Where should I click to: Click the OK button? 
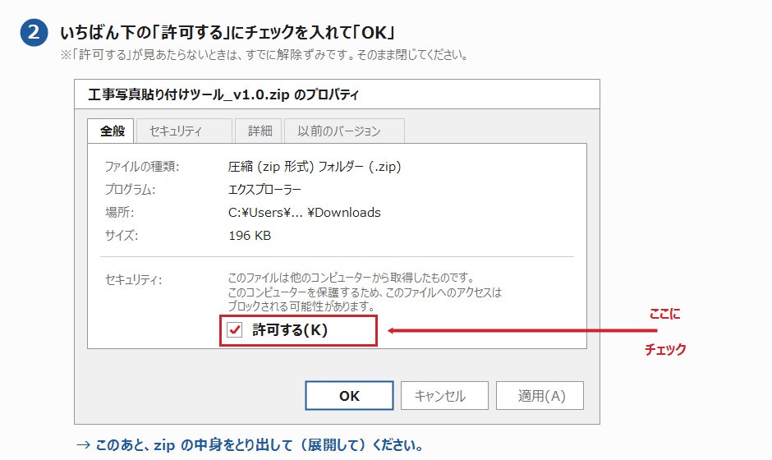pyautogui.click(x=349, y=395)
